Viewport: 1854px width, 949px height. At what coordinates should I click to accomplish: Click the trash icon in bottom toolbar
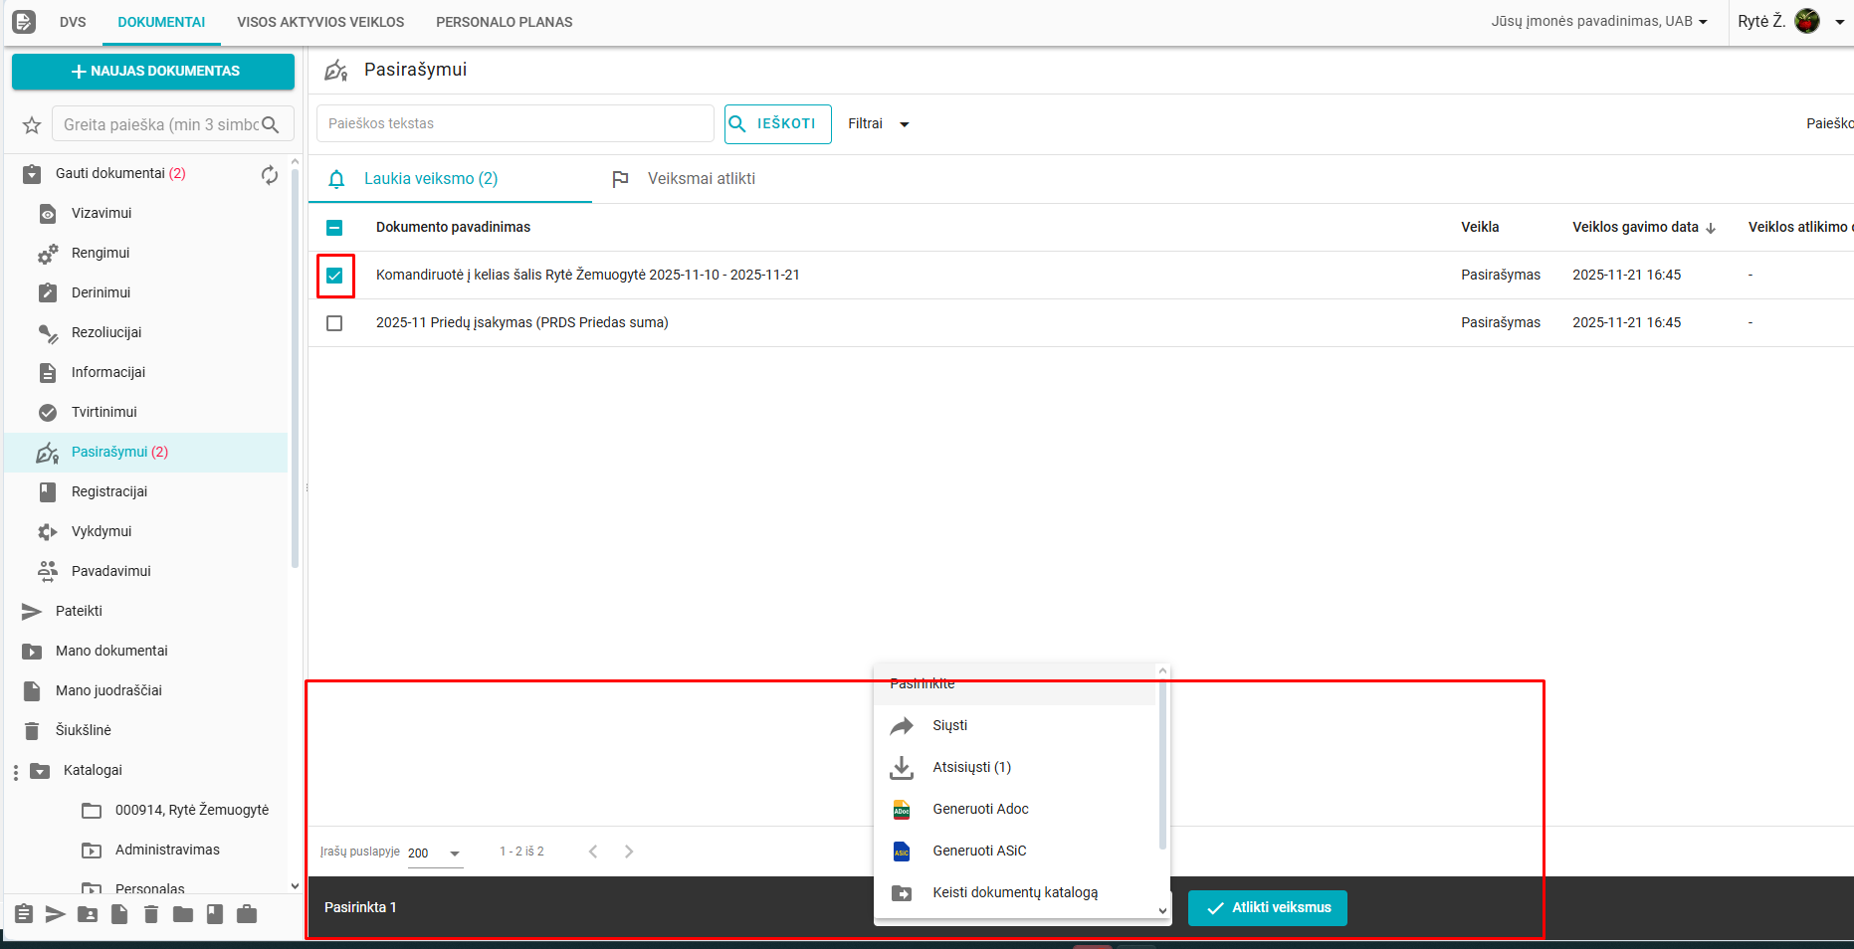151,914
